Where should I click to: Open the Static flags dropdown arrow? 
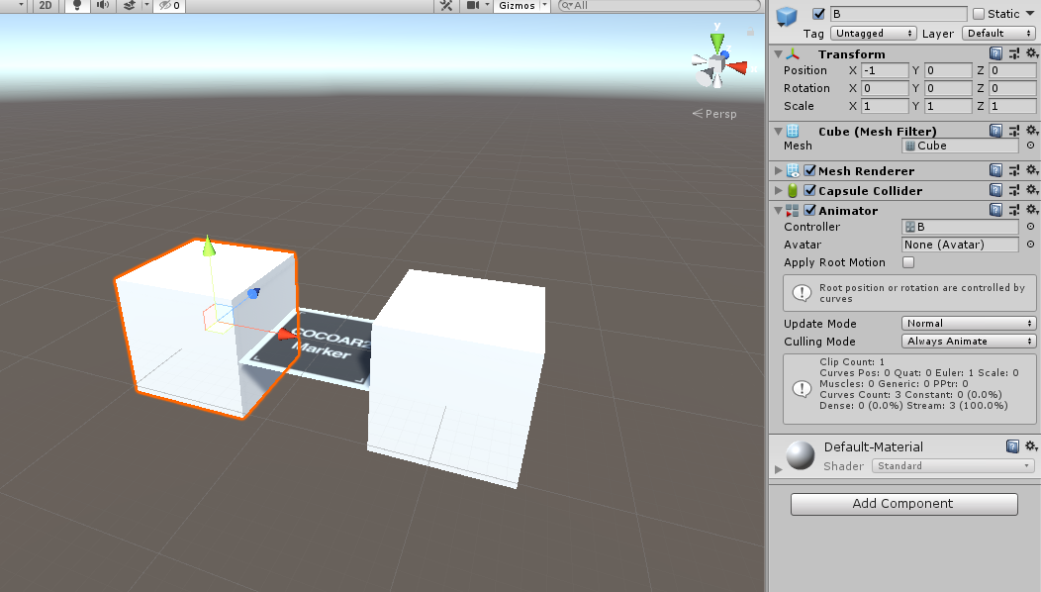click(1030, 13)
